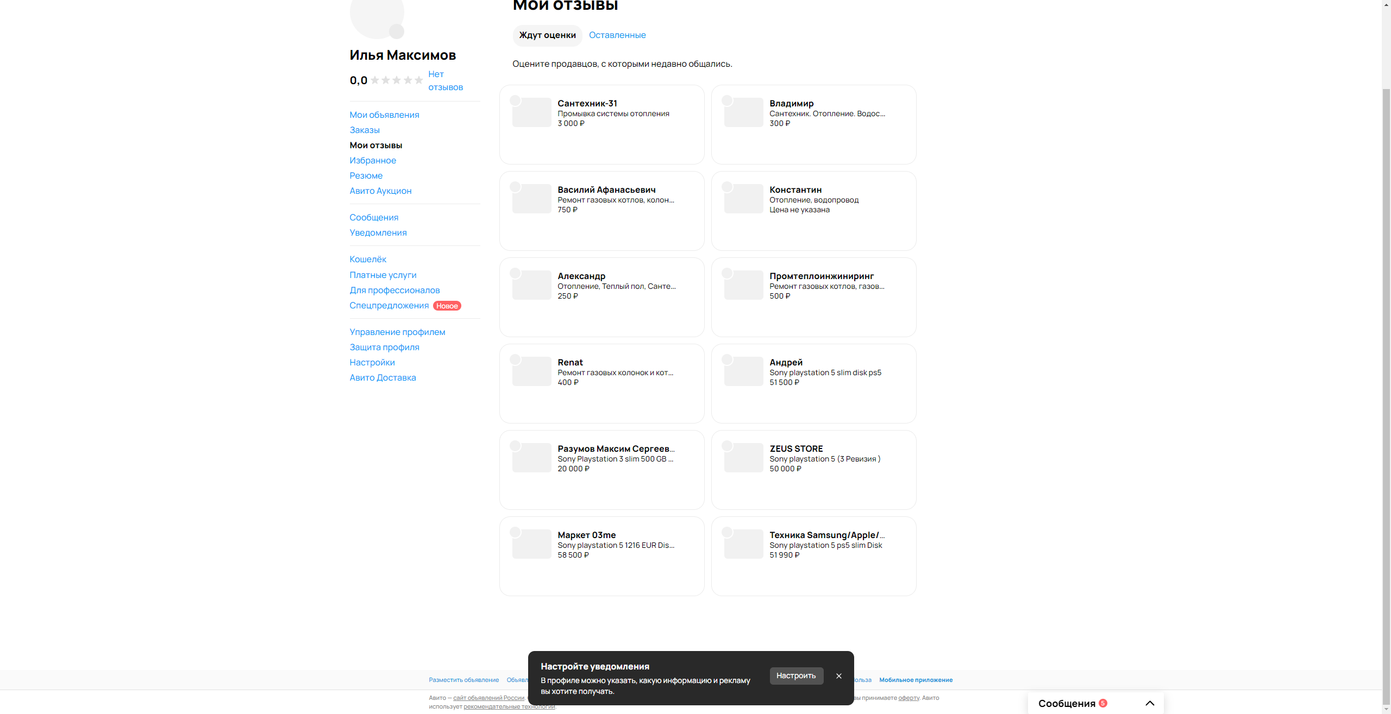This screenshot has height=714, width=1391.
Task: Open Избранное from the sidebar
Action: (x=373, y=161)
